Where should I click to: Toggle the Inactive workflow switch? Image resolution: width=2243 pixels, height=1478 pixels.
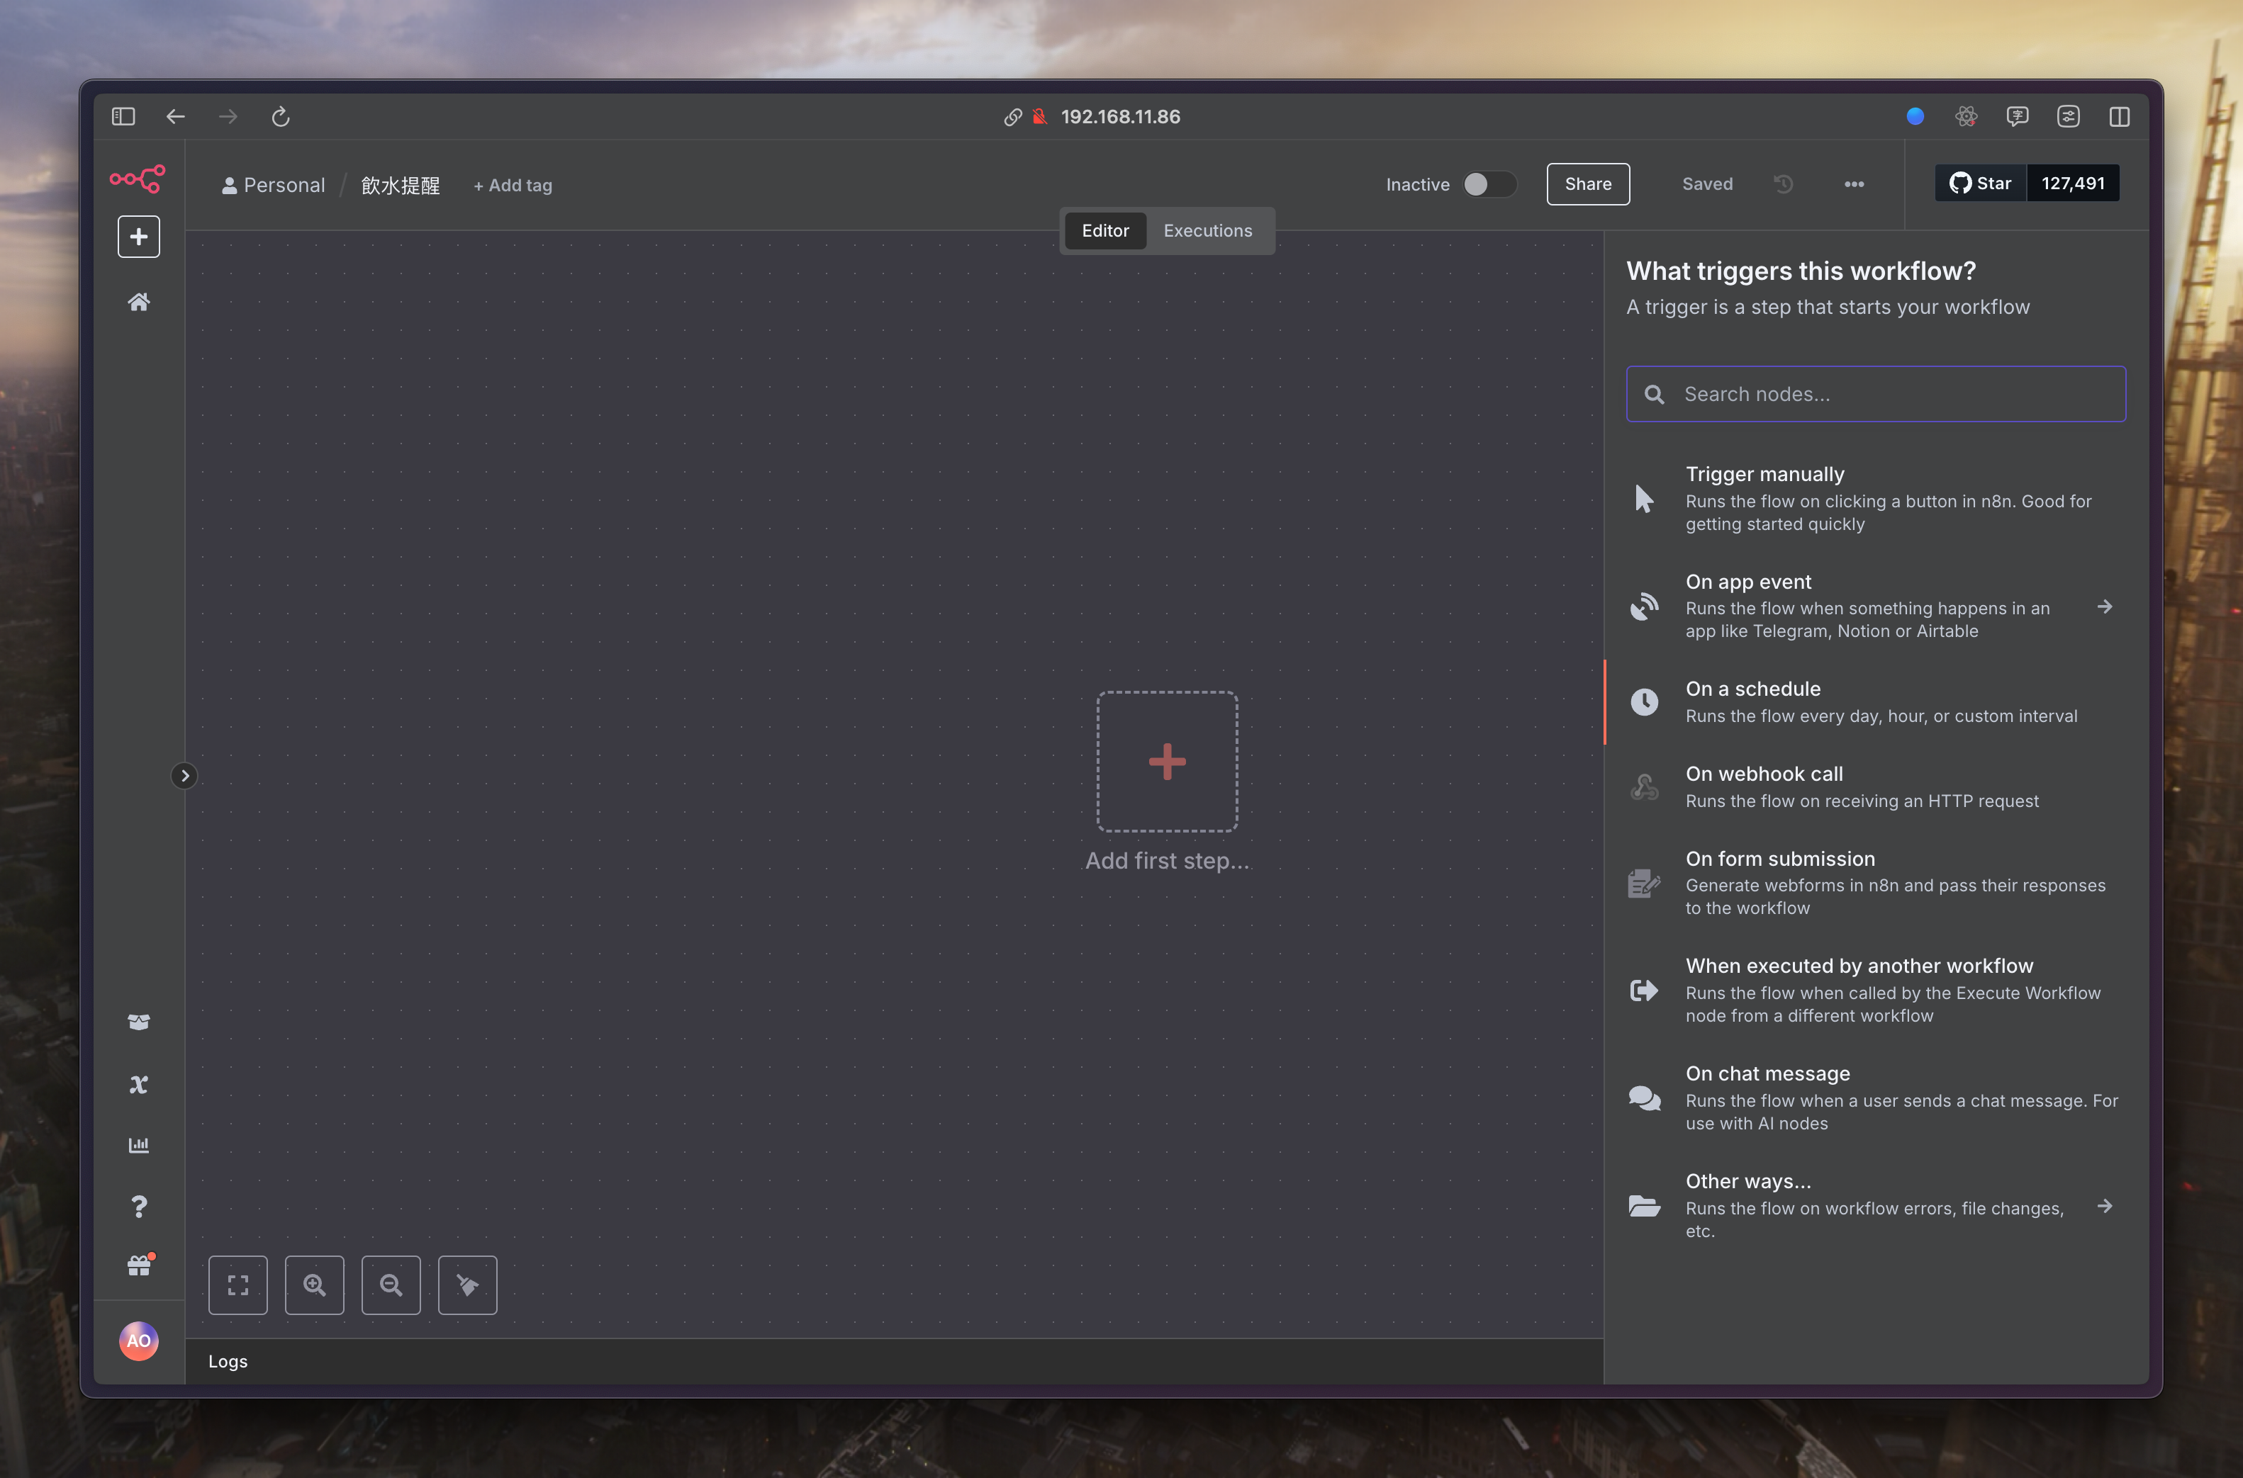tap(1488, 184)
